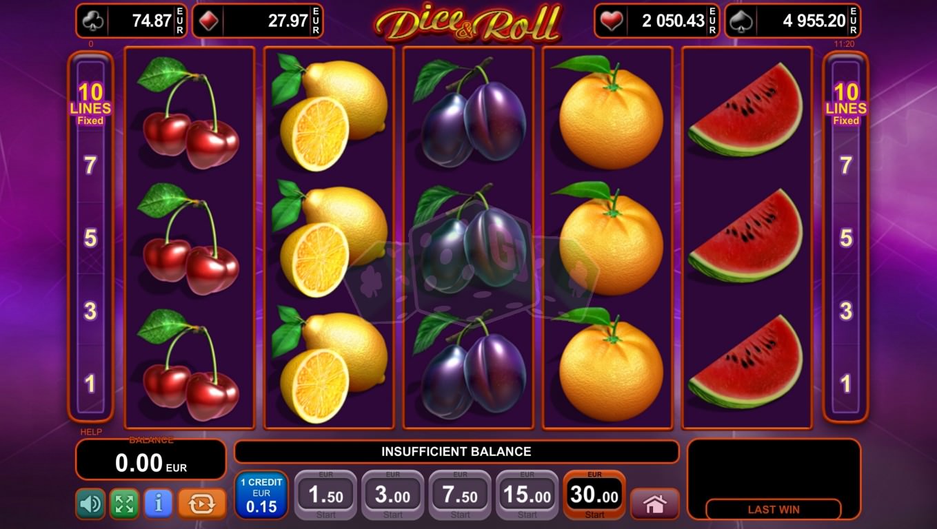Open the hearts jackpot level icon
Screen dimensions: 937x529
click(x=610, y=21)
